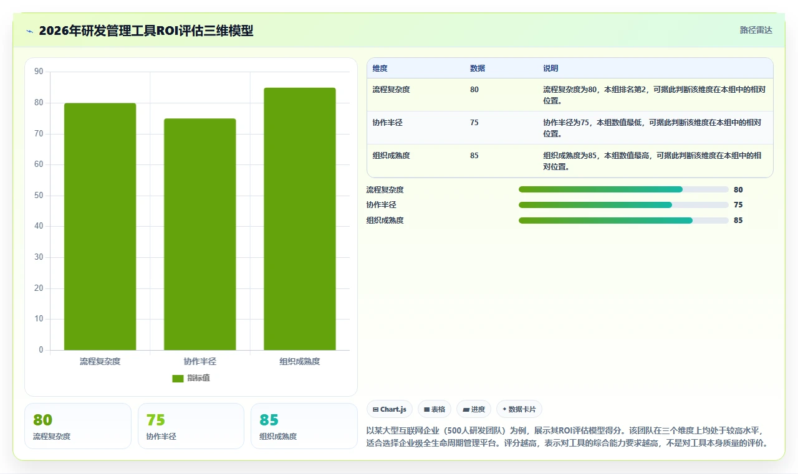Image resolution: width=798 pixels, height=474 pixels.
Task: Open the 75 协作半径 data card
Action: coord(191,426)
